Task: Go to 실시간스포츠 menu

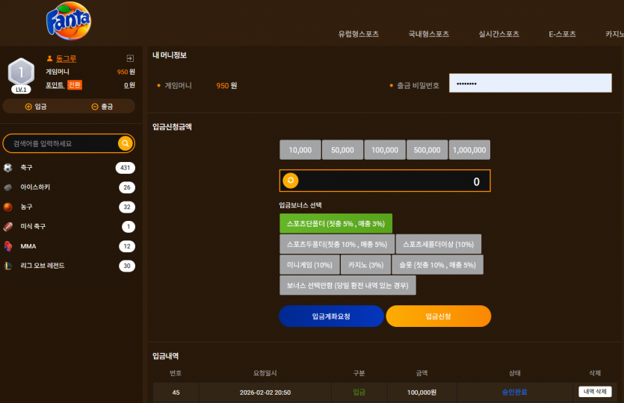Action: [498, 34]
